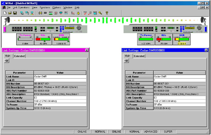Click the left antenna dish icon
Viewport: 211px width, 135px height.
click(x=7, y=20)
